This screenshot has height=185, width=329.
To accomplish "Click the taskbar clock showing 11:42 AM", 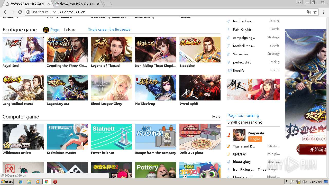I will 316,182.
